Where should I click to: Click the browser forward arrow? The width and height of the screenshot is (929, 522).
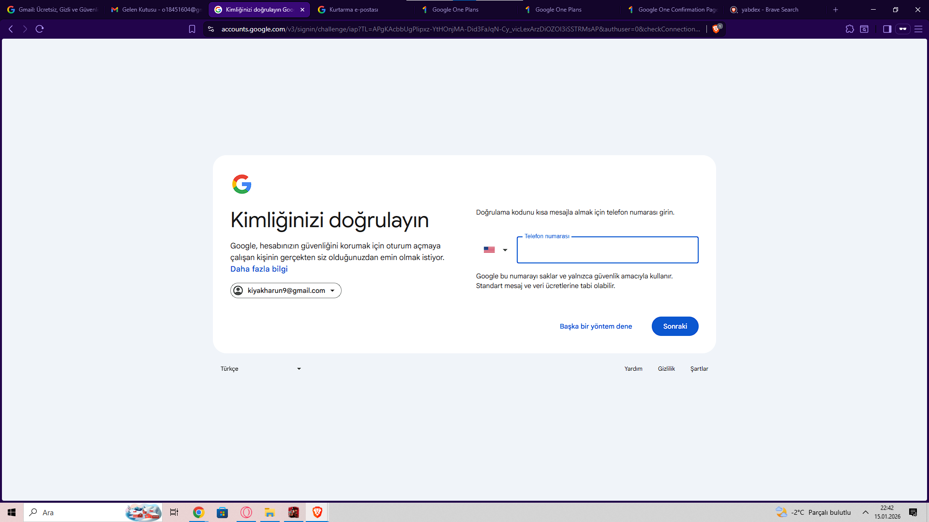[x=25, y=29]
